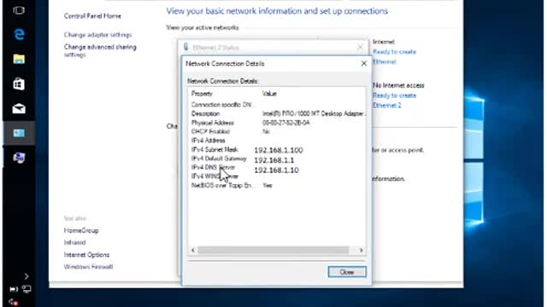Click the right arrow of the horizontal scrollbar
The image size is (547, 307).
point(361,250)
